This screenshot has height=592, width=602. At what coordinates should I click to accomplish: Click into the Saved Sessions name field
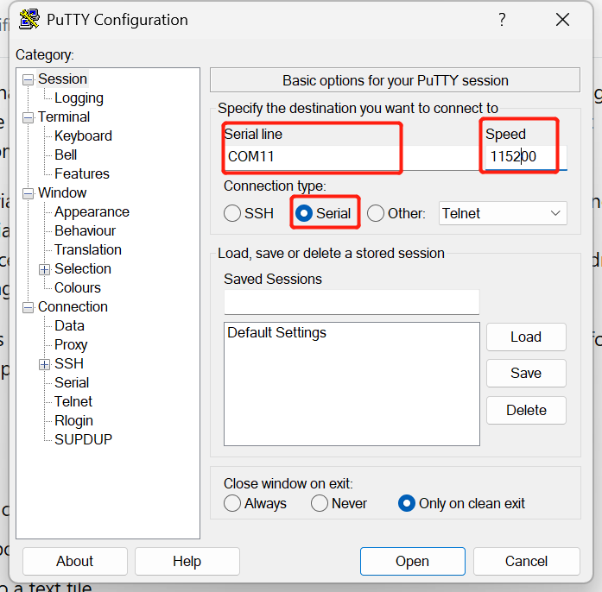point(351,302)
